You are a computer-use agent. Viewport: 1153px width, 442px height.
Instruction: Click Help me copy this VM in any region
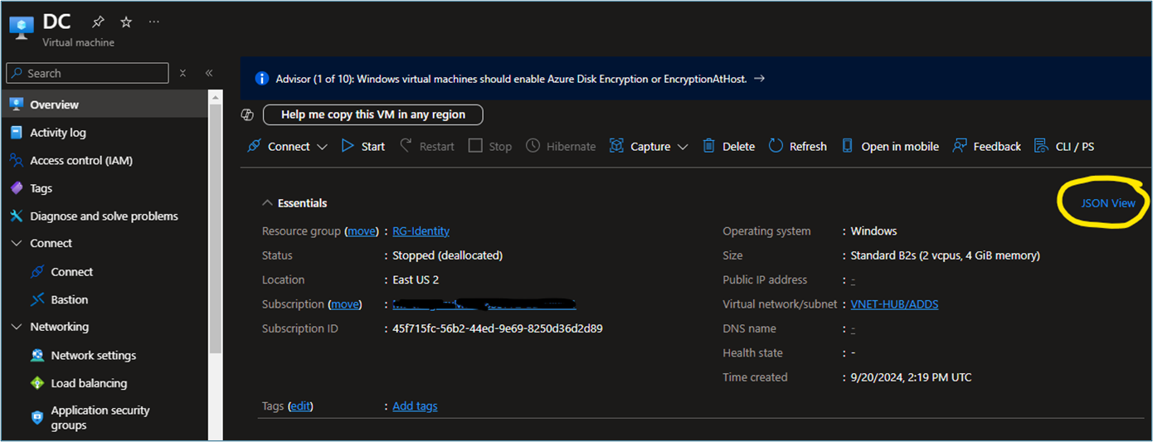(372, 114)
